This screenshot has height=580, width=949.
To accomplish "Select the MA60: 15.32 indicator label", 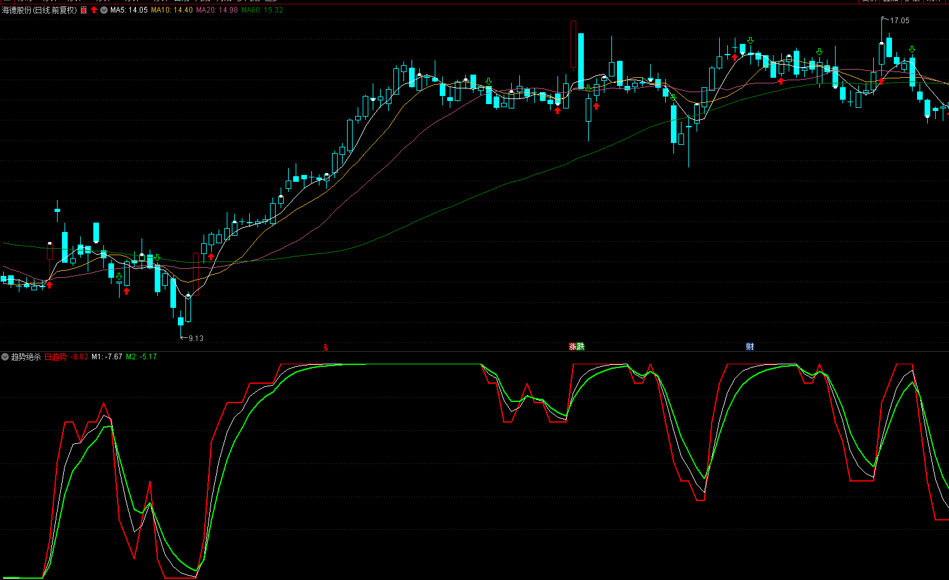I will click(262, 10).
